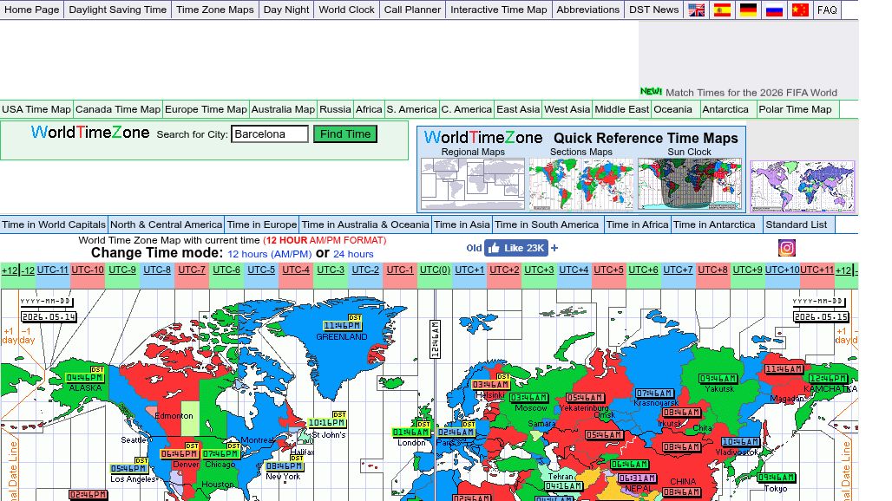Open the Antarctica map tab
This screenshot has width=892, height=501.
point(725,109)
